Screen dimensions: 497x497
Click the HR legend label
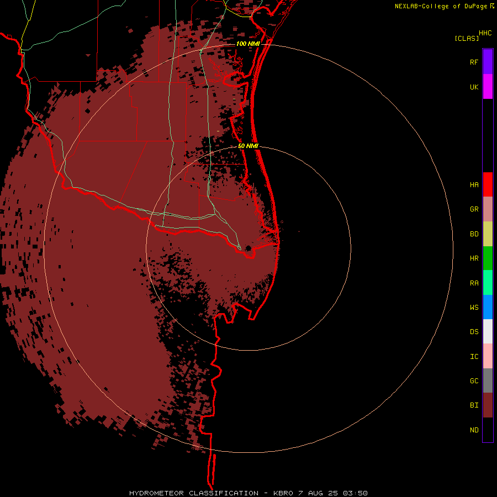(474, 258)
